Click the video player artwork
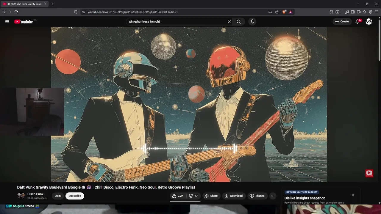This screenshot has height=214, width=381. pyautogui.click(x=189, y=104)
